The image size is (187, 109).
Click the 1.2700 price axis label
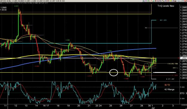coord(183,53)
